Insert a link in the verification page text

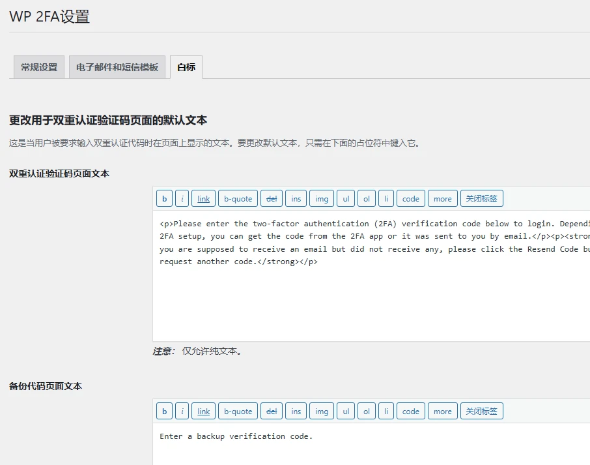click(203, 198)
